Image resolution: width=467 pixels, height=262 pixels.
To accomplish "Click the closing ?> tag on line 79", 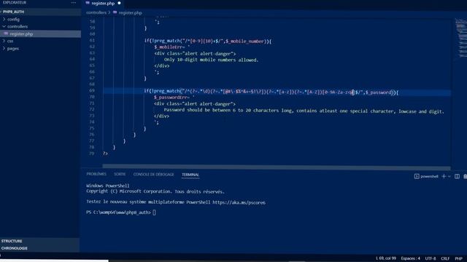I will pyautogui.click(x=105, y=154).
